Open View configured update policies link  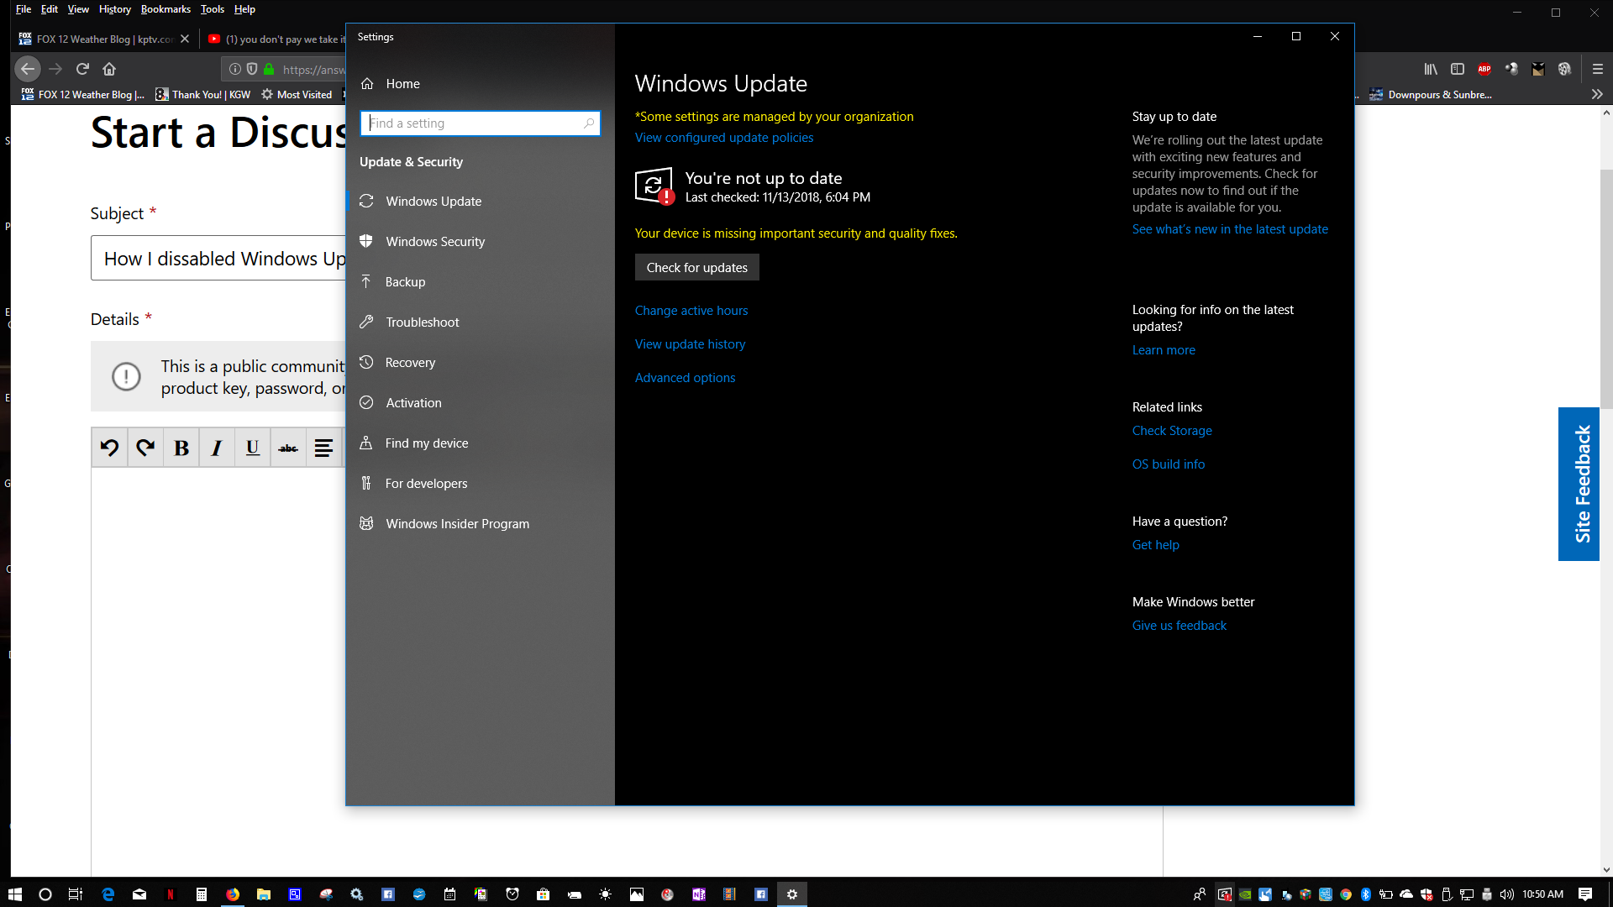(723, 138)
